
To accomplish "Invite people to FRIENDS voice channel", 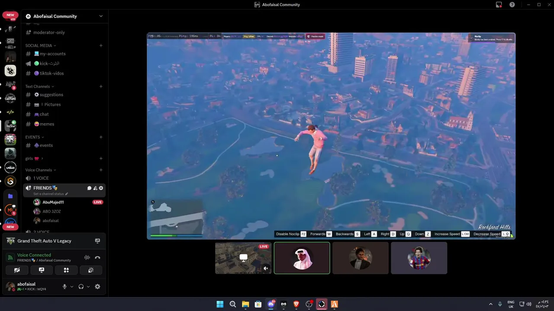I will (x=95, y=188).
